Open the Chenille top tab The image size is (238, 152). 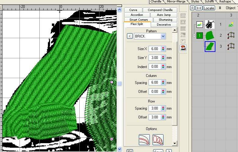pos(156,2)
